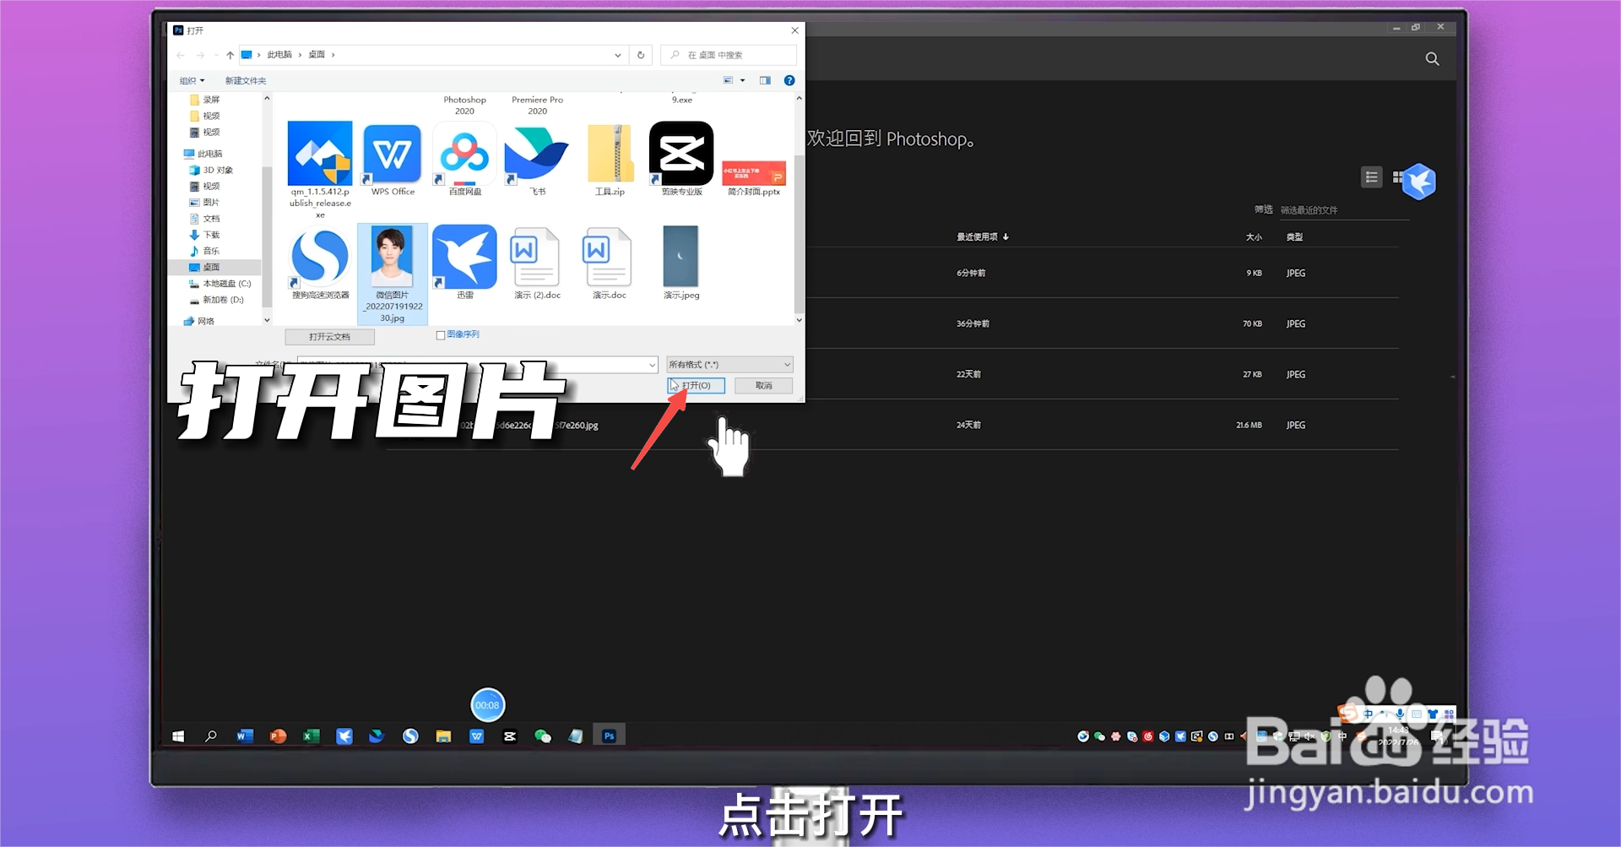Open the view mode dropdown arrow

[742, 80]
